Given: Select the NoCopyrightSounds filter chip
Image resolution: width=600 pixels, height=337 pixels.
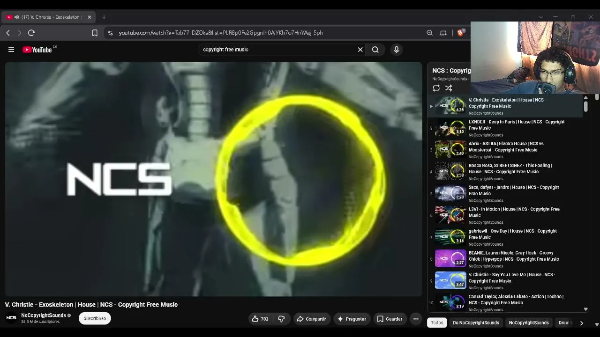Looking at the screenshot, I should (529, 322).
